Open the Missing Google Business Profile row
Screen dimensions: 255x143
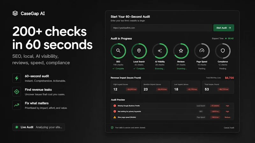(x=172, y=106)
